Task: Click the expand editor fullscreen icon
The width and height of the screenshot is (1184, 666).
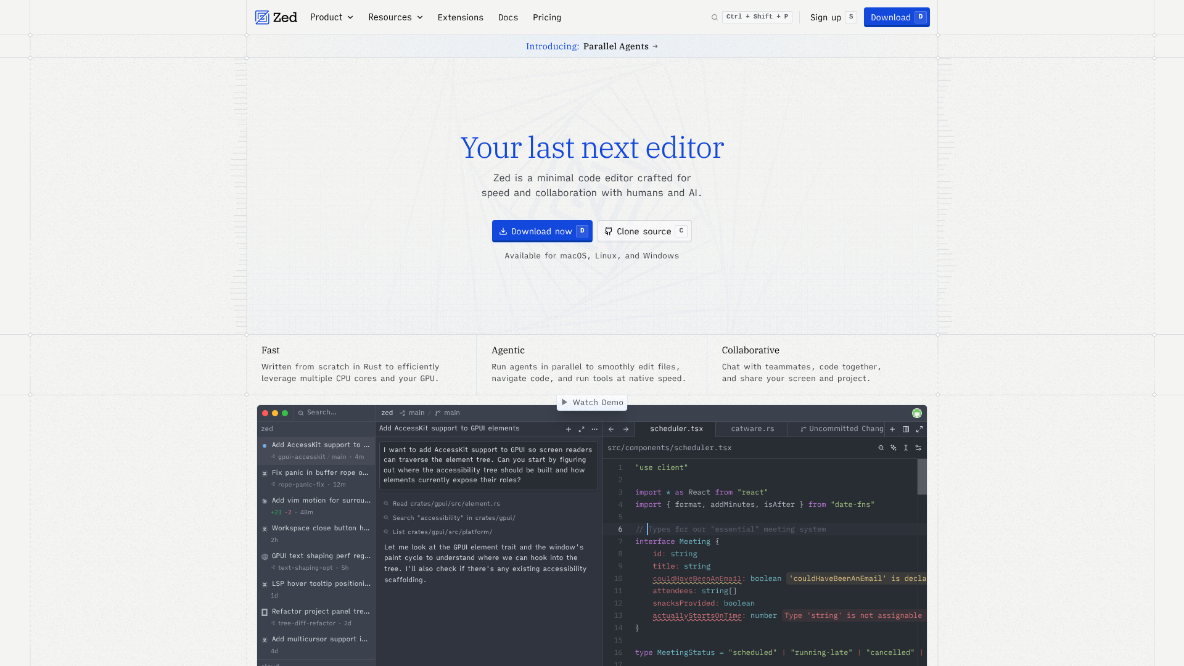Action: [x=919, y=429]
